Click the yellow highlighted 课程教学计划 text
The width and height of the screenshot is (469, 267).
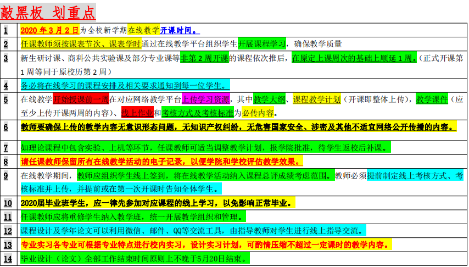tap(316, 99)
